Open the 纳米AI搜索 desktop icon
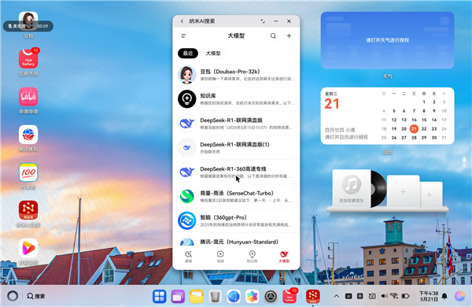 28,210
